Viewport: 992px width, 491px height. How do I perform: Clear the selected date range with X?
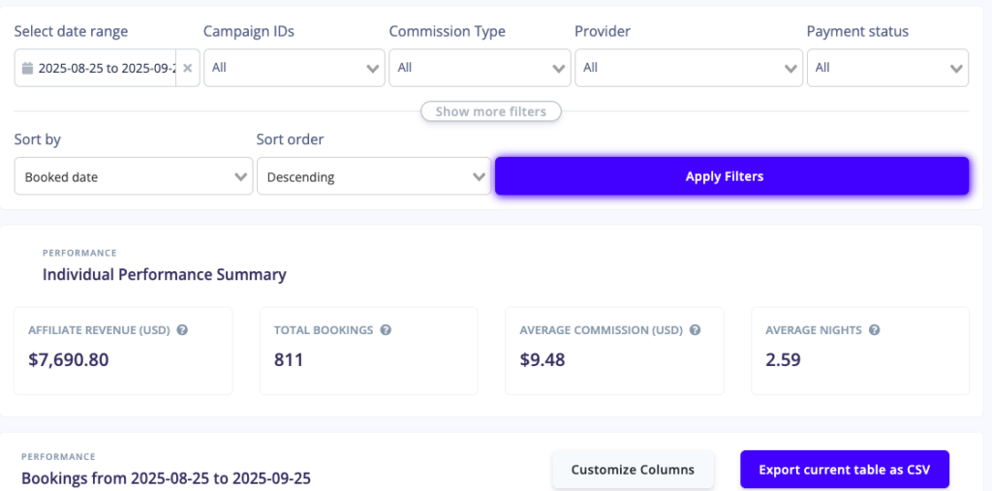[x=188, y=69]
